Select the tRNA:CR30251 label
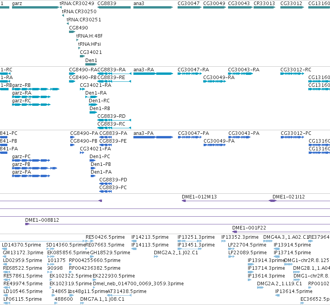 coord(84,19)
